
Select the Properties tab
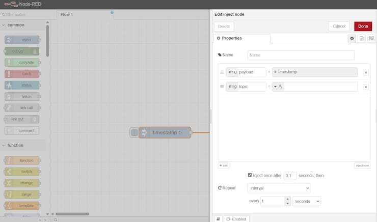(x=241, y=38)
